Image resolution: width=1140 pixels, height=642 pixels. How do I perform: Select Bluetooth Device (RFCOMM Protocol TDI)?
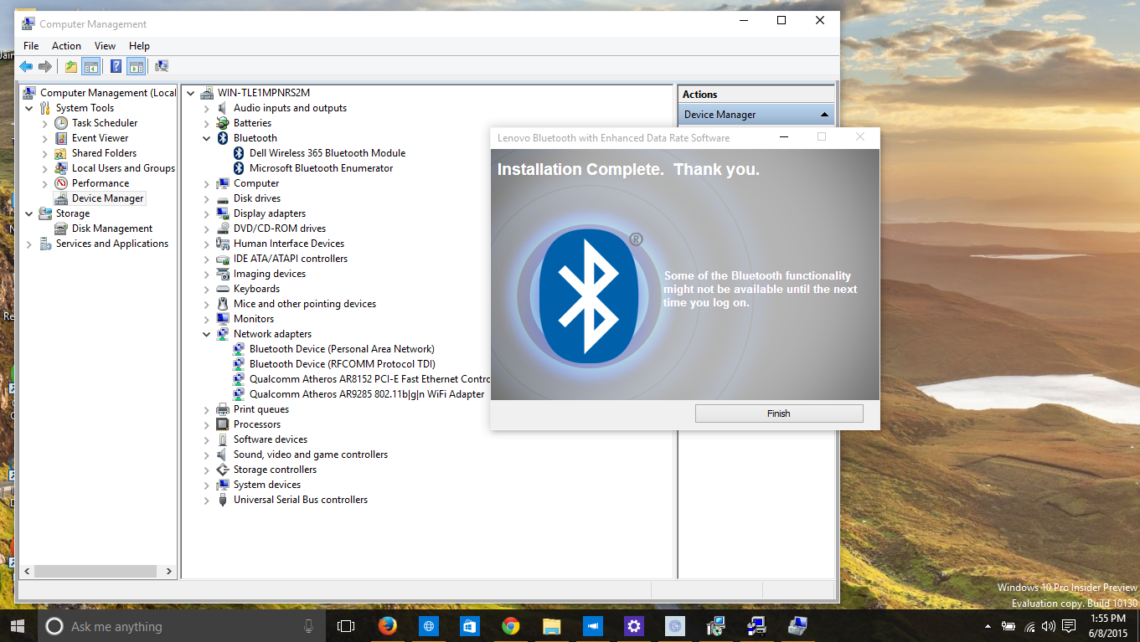click(343, 364)
